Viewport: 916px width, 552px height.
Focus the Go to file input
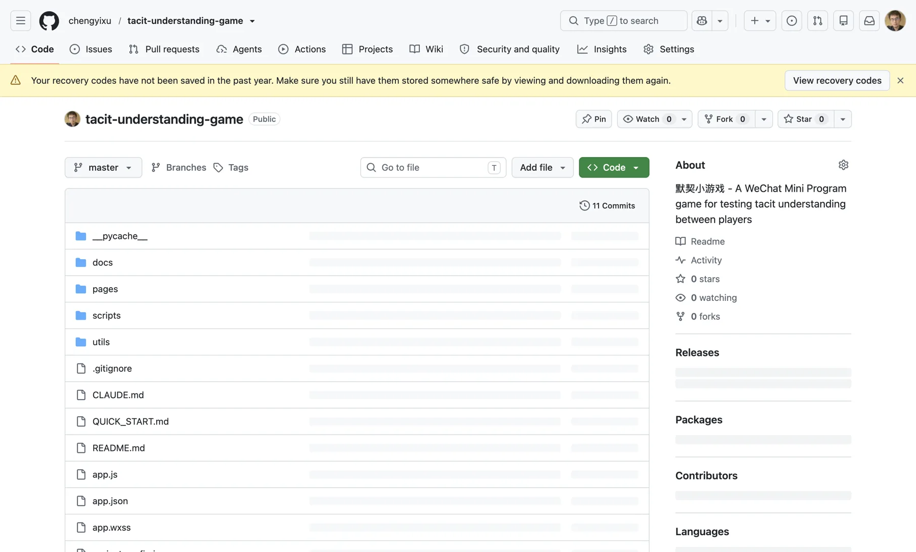(x=433, y=167)
